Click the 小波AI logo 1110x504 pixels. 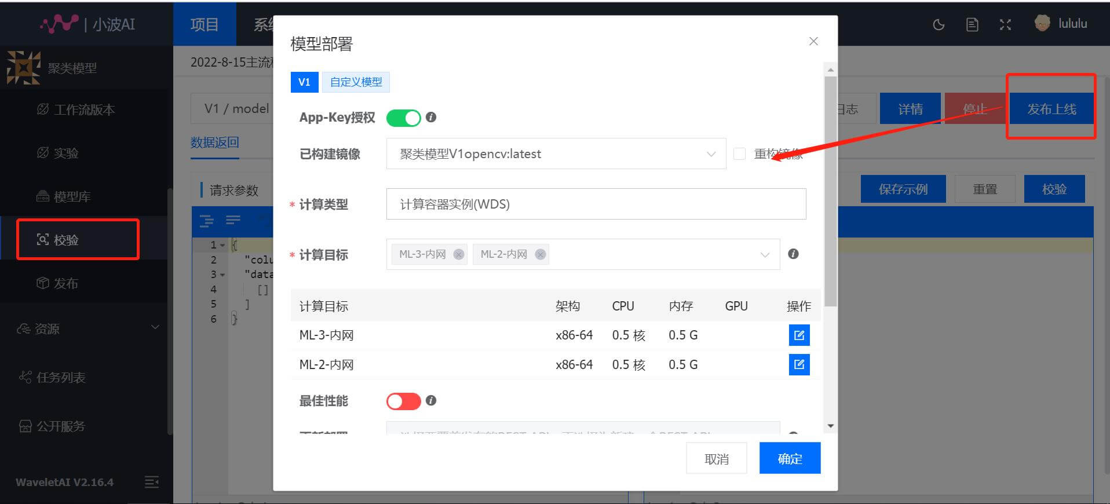click(x=87, y=24)
